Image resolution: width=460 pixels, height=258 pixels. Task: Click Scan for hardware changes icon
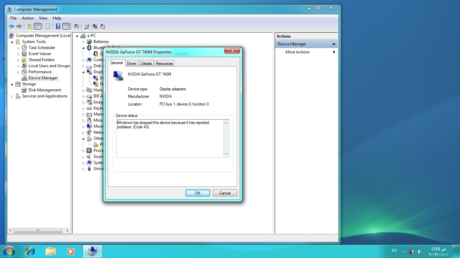tap(76, 26)
